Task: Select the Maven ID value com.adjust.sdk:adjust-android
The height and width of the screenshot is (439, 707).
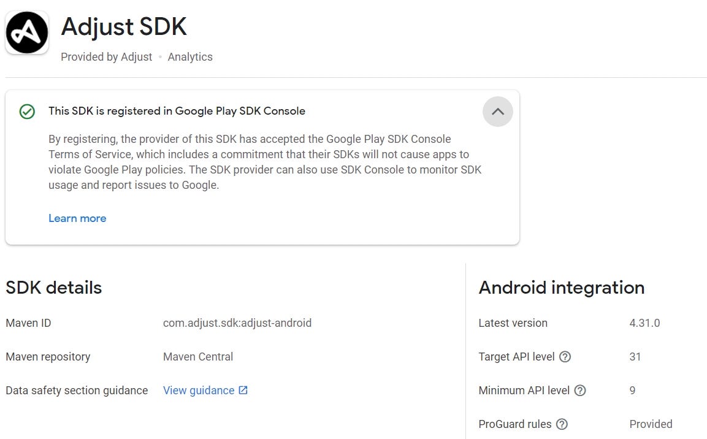Action: (x=237, y=323)
